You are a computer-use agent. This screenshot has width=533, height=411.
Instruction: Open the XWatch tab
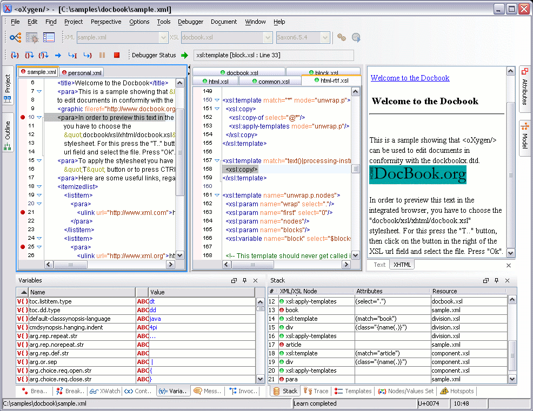coord(105,391)
